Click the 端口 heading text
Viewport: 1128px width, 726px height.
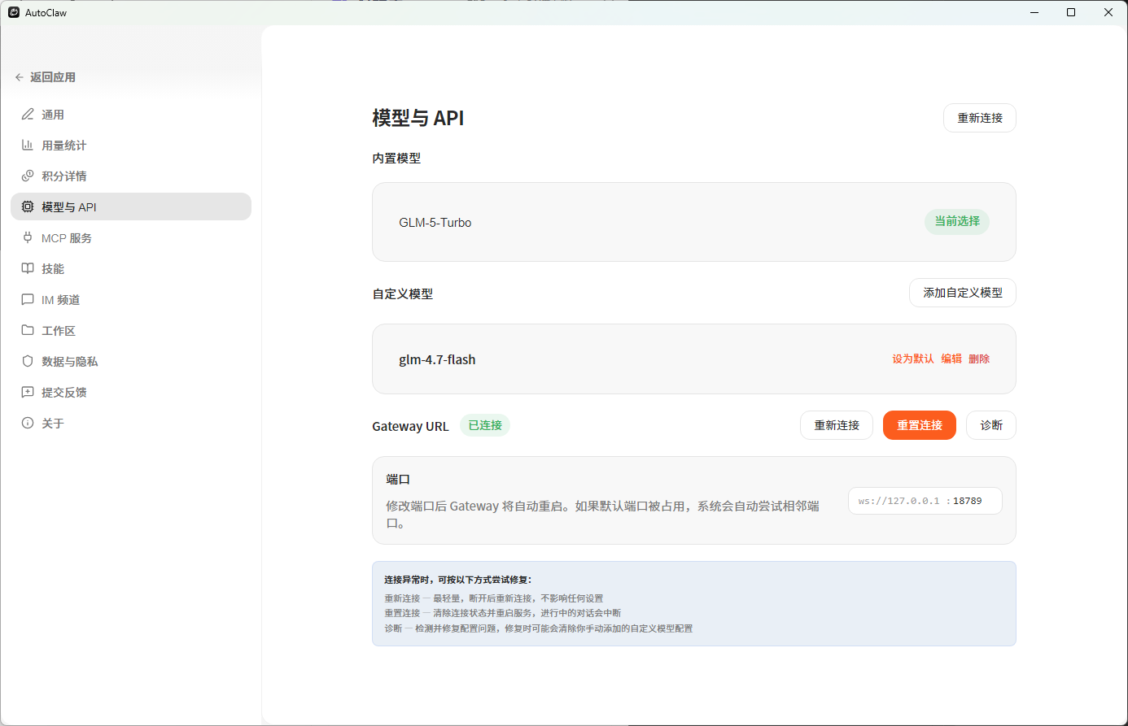coord(398,480)
